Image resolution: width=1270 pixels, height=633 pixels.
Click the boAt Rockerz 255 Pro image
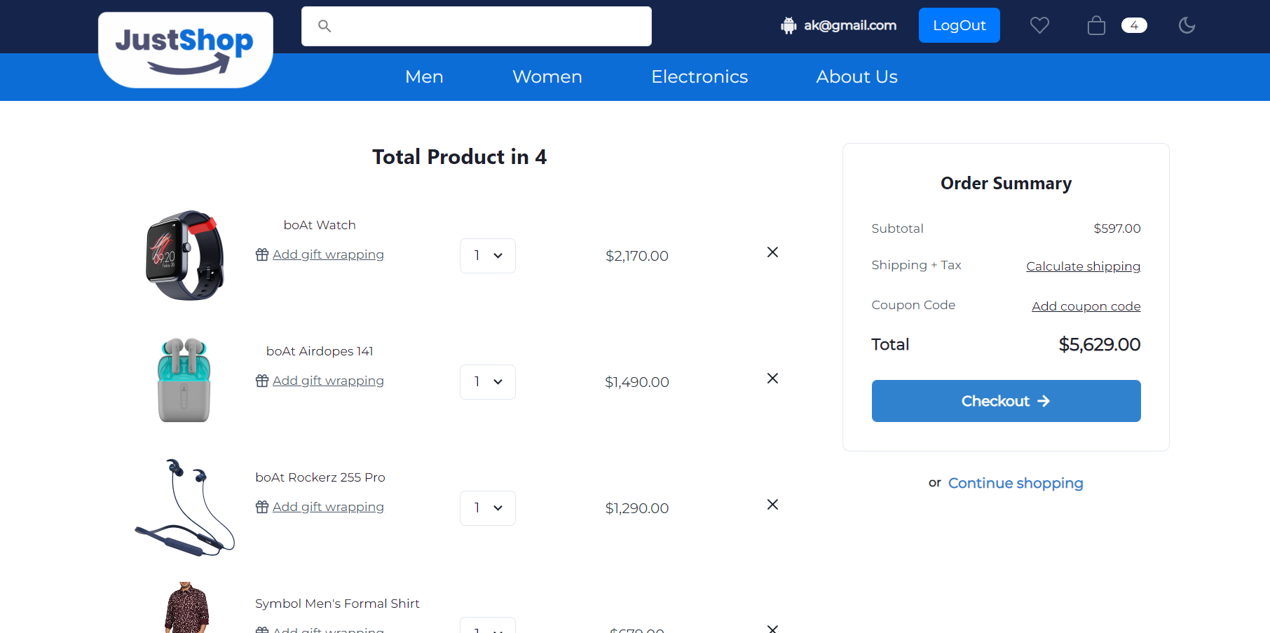[185, 508]
